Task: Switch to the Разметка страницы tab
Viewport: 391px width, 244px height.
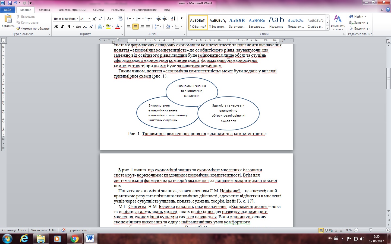Action: pyautogui.click(x=71, y=10)
